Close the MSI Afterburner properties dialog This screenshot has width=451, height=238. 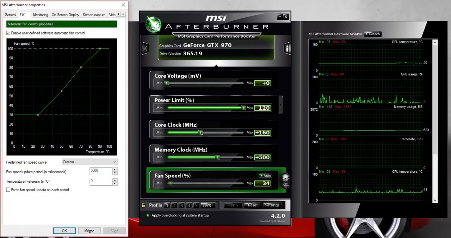pyautogui.click(x=123, y=5)
